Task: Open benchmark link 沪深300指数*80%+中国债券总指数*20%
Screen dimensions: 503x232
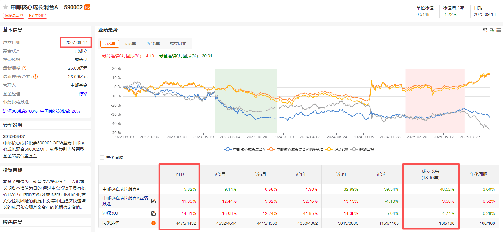Action: [42, 111]
